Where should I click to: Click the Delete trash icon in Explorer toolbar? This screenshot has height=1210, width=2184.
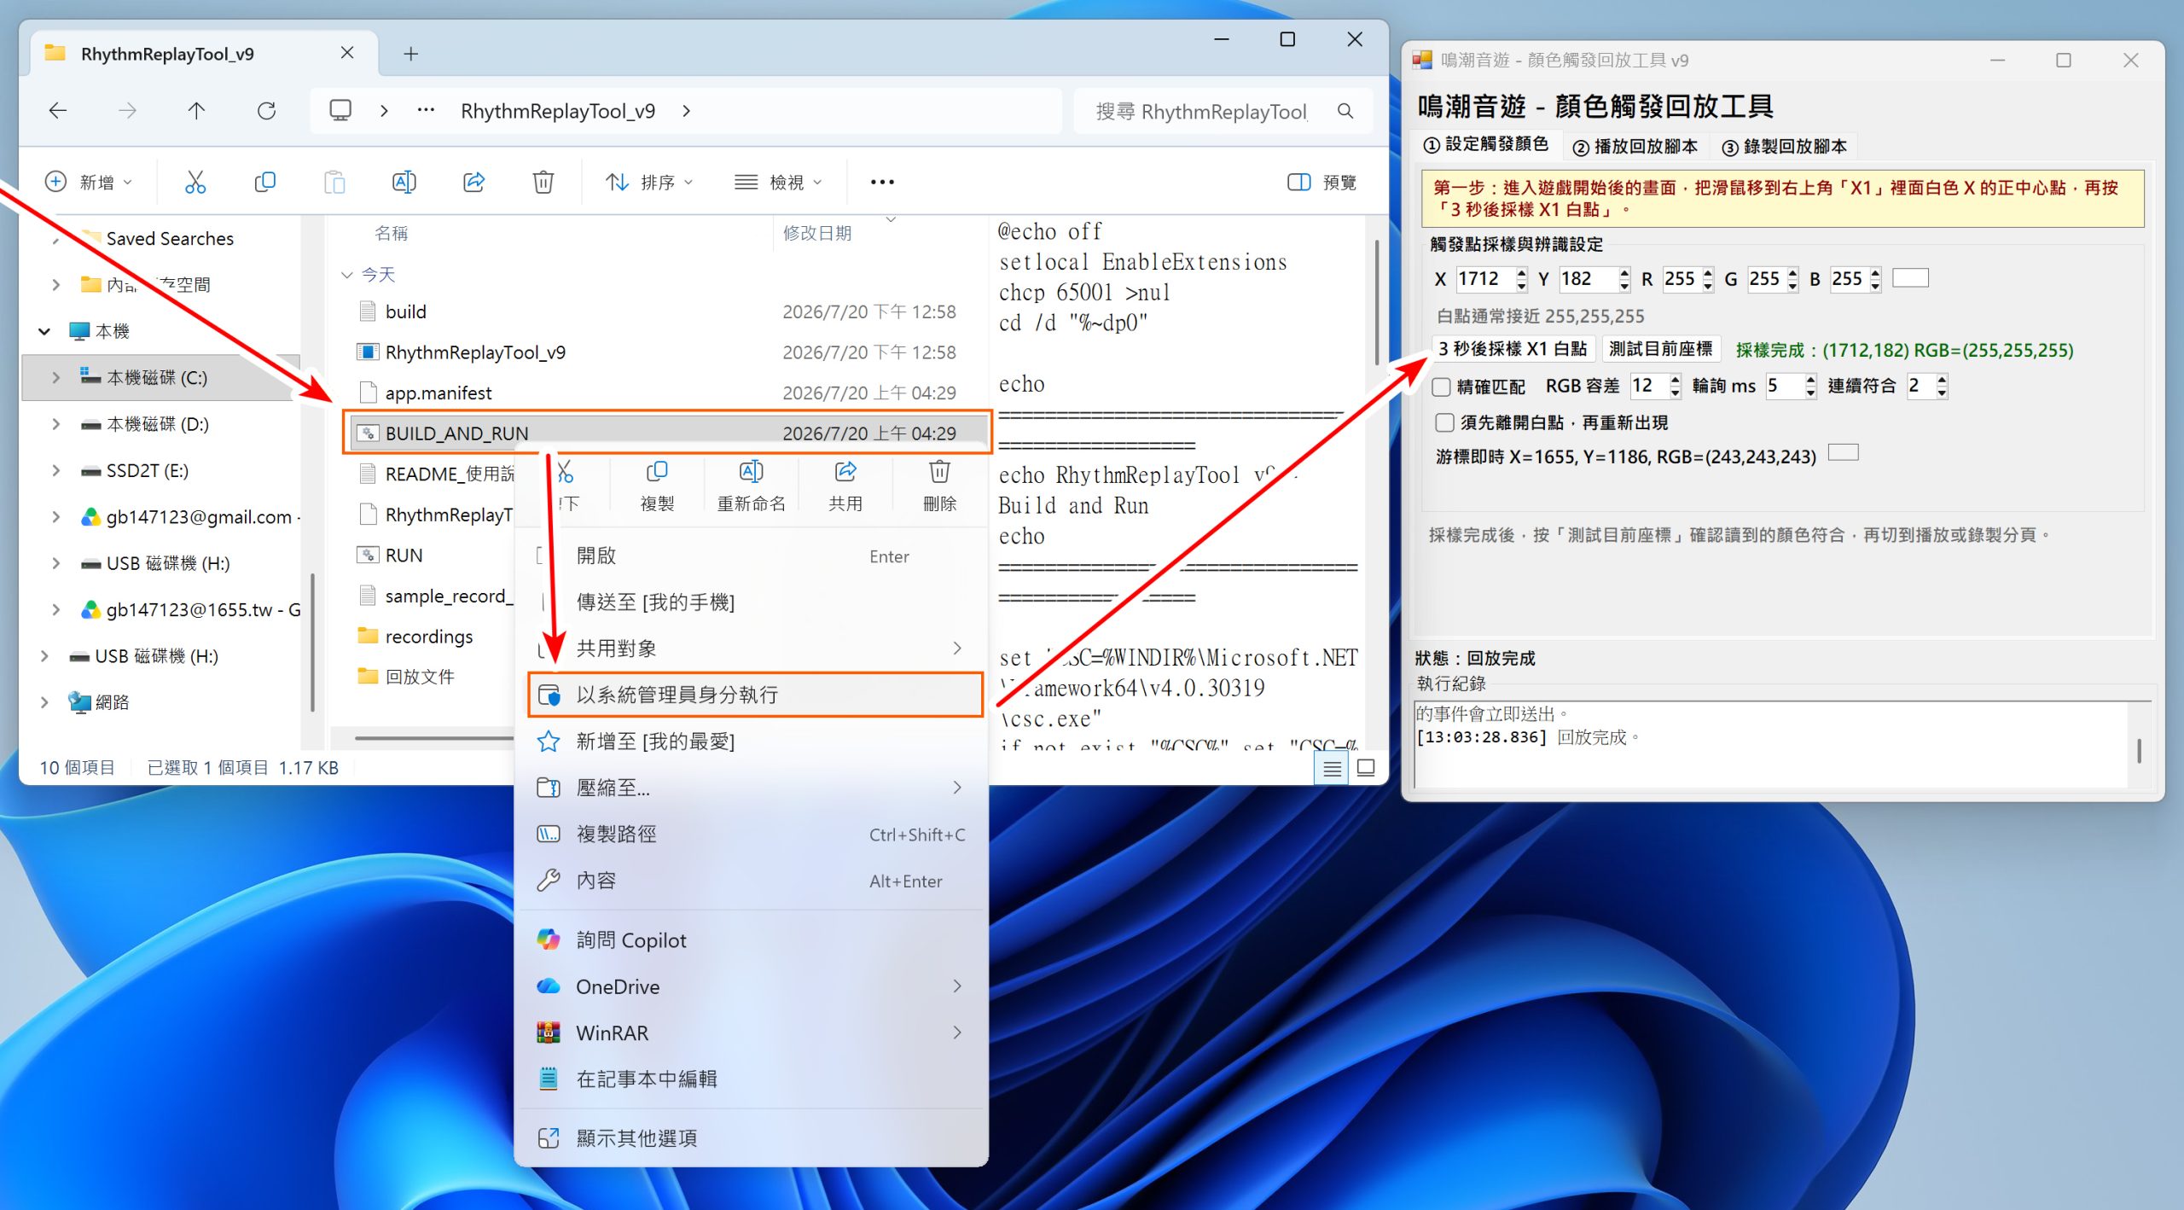click(x=543, y=182)
